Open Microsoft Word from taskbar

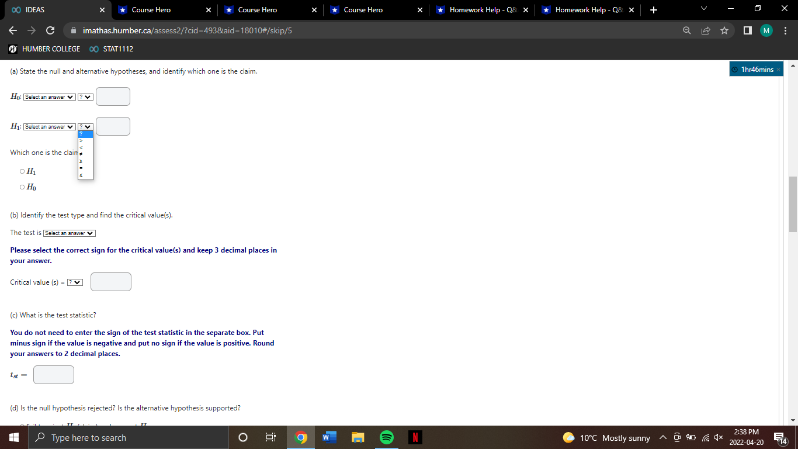tap(329, 437)
